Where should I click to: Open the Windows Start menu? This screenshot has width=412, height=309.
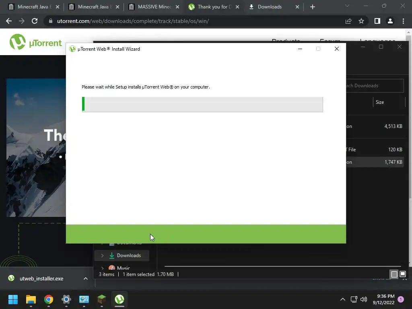[13, 299]
